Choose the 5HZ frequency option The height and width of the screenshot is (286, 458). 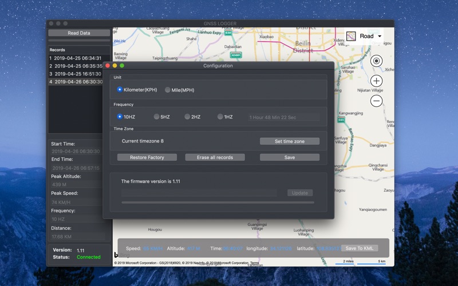click(156, 117)
